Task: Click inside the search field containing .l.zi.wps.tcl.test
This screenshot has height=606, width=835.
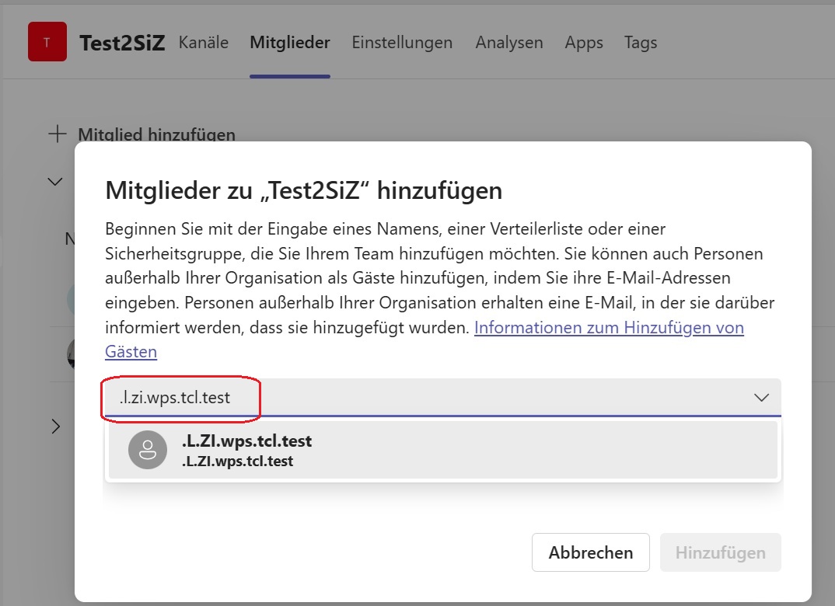Action: 180,397
